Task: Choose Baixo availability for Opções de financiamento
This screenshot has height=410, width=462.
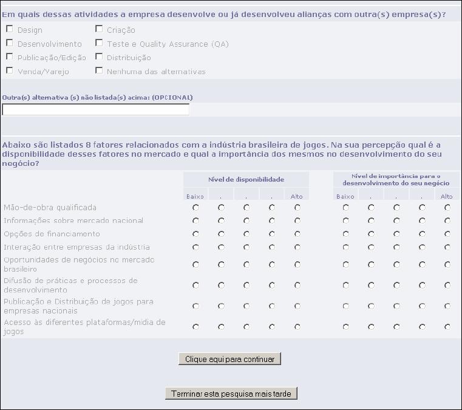Action: coord(195,234)
